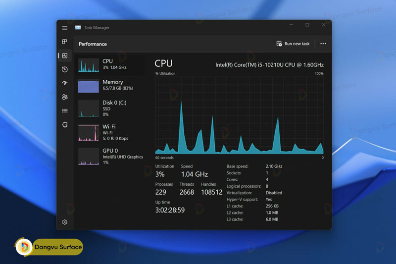Click the CPU mini graph thumbnail
The image size is (396, 264).
point(89,65)
